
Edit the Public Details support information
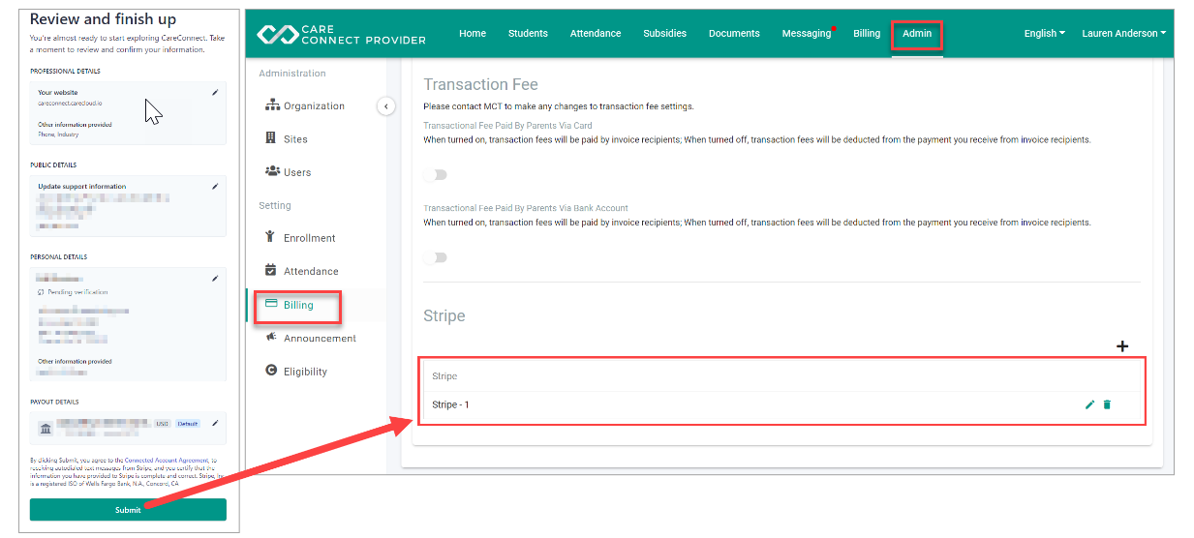pyautogui.click(x=215, y=187)
